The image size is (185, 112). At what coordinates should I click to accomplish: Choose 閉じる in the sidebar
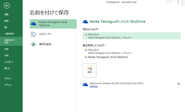pyautogui.click(x=7, y=68)
